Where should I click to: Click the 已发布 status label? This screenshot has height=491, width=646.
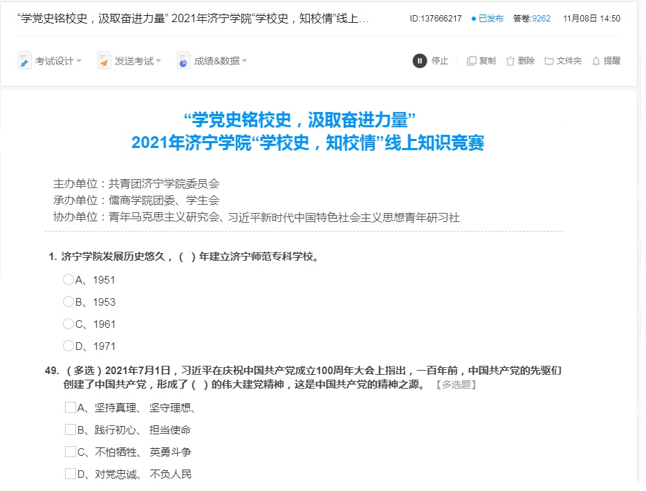coord(490,19)
